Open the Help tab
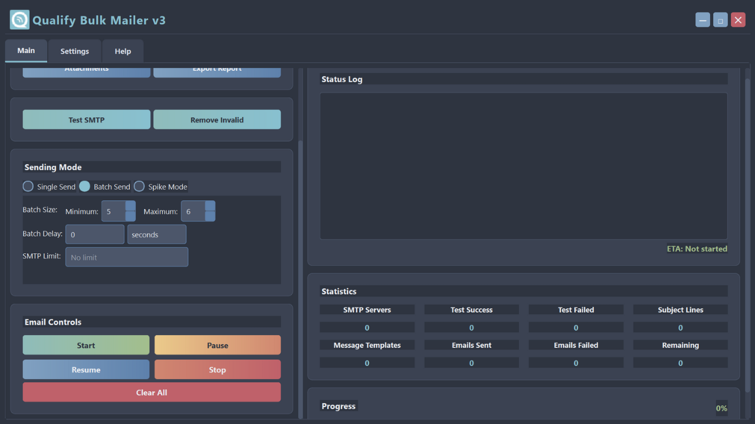This screenshot has height=424, width=755. pyautogui.click(x=123, y=51)
